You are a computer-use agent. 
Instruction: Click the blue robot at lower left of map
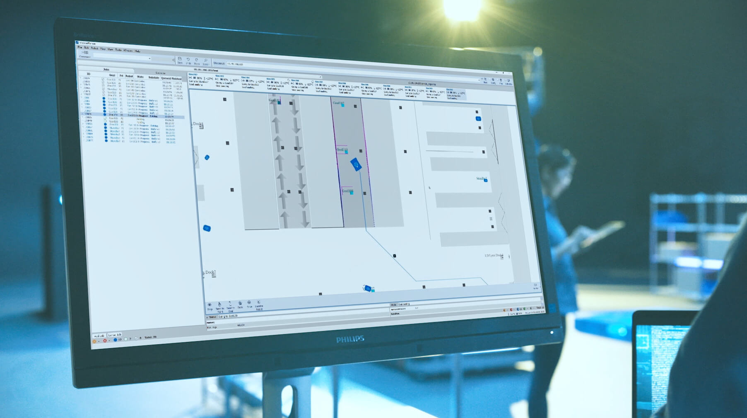[x=207, y=228]
